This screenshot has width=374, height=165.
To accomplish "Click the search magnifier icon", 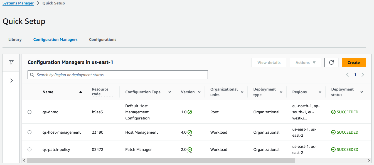I will (32, 74).
